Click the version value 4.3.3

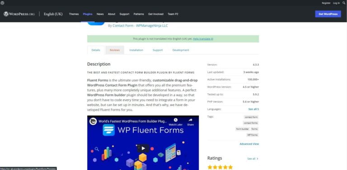[256, 64]
